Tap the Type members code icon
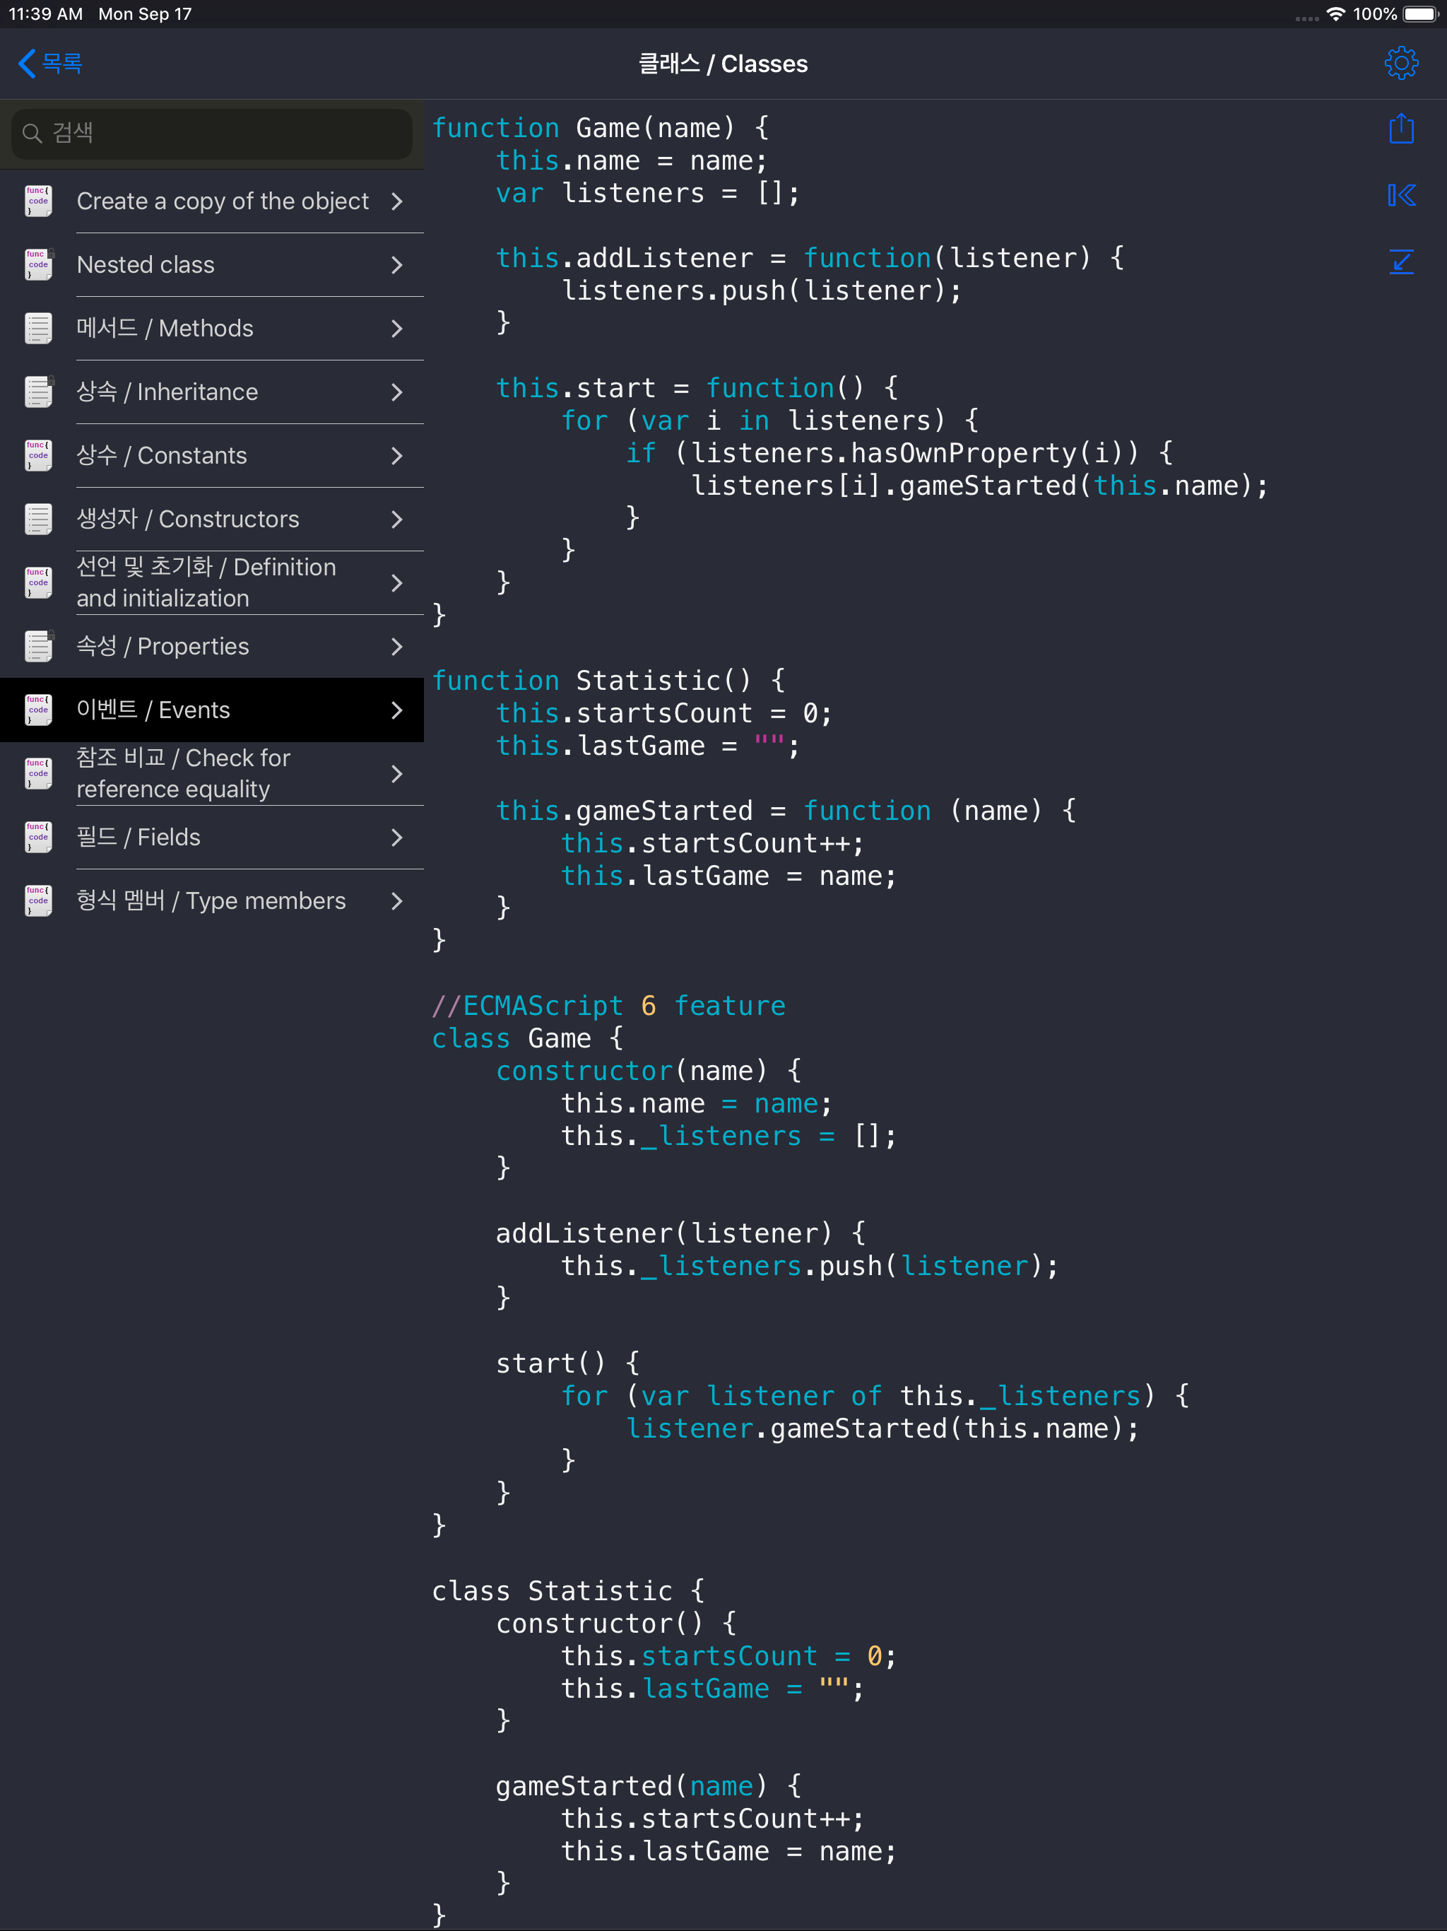Viewport: 1447px width, 1931px height. point(38,901)
